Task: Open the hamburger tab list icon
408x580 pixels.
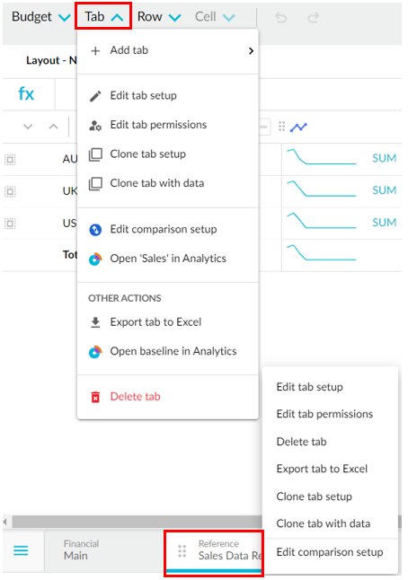Action: [x=21, y=550]
